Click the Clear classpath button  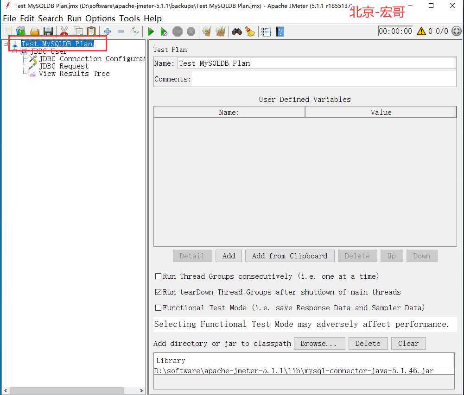408,343
